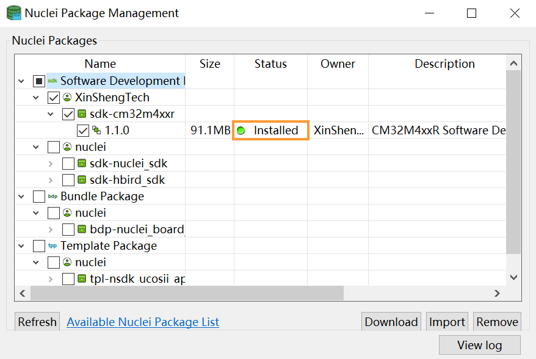Click the Description column header

pos(444,63)
